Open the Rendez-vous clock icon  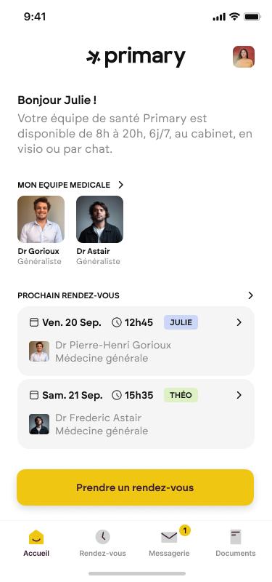click(x=102, y=537)
